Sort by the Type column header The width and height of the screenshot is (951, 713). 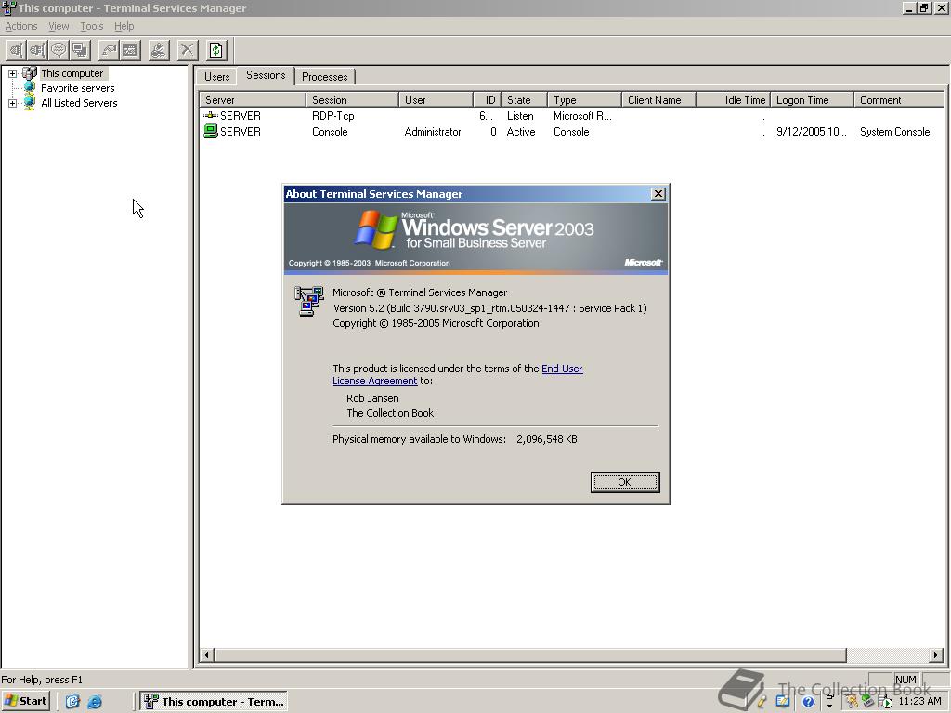[585, 100]
